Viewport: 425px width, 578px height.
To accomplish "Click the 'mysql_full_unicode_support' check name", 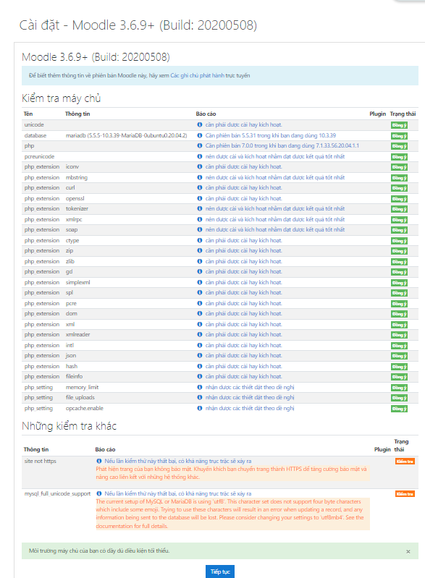I will tap(57, 493).
